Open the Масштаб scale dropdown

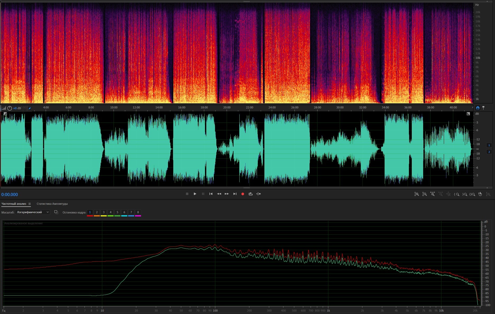[x=32, y=212]
